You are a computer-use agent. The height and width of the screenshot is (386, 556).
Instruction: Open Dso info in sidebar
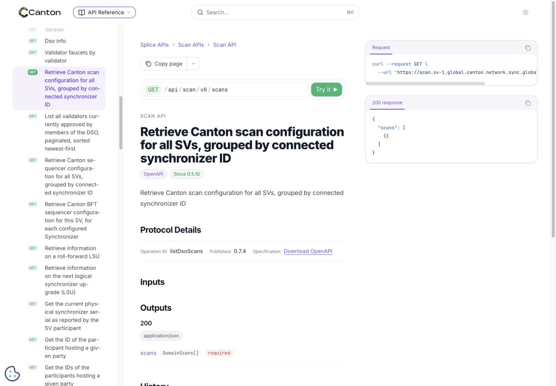[x=59, y=41]
